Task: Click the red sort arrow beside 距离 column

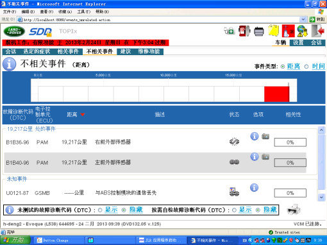Action: [83, 115]
